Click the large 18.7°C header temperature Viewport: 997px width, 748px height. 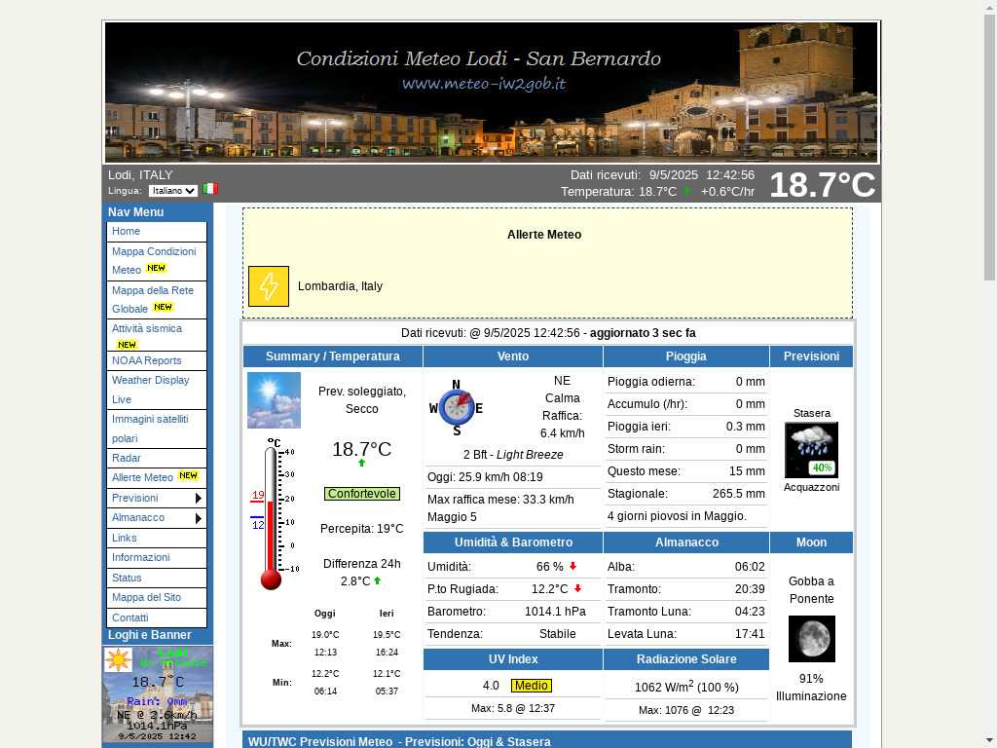tap(822, 185)
